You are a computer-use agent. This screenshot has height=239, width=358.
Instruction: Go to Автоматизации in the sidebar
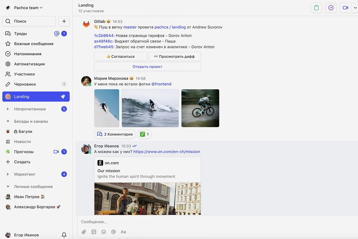(x=29, y=64)
